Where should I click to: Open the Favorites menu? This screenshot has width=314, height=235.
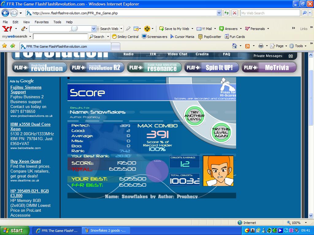pos(41,22)
